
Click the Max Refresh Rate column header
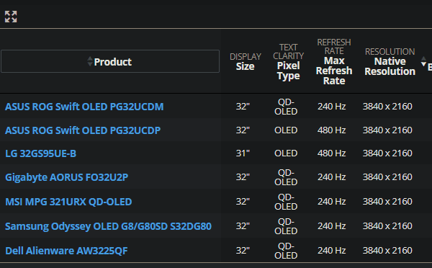(334, 61)
